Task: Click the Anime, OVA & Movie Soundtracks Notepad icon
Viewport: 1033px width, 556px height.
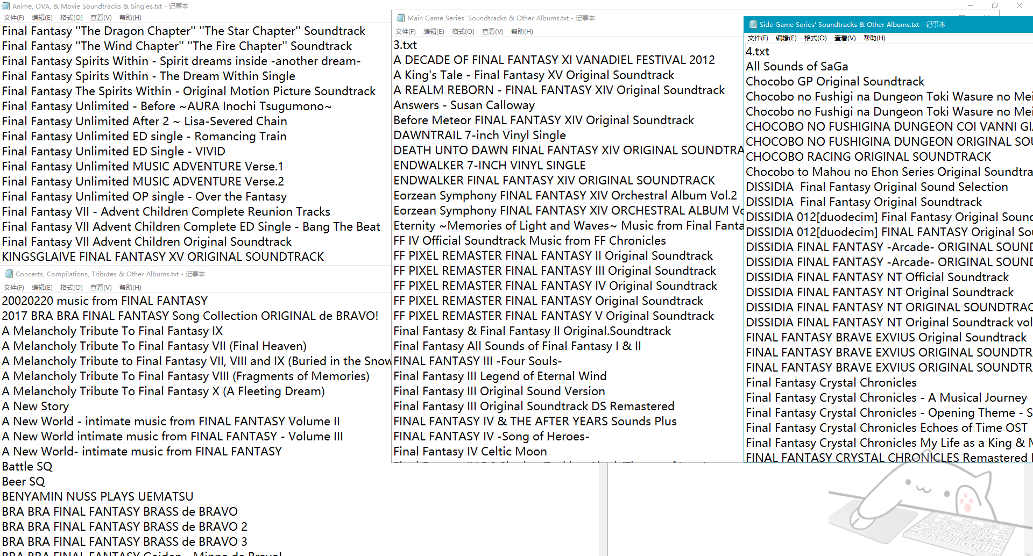Action: point(6,6)
